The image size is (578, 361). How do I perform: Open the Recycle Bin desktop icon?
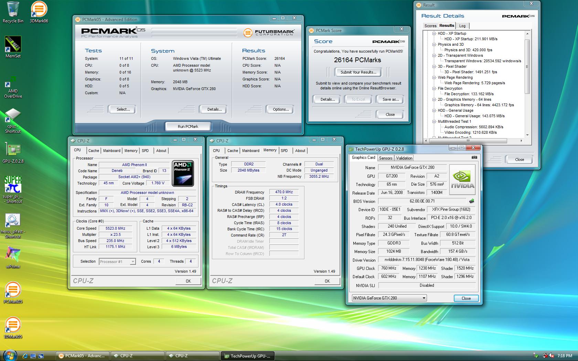(13, 12)
